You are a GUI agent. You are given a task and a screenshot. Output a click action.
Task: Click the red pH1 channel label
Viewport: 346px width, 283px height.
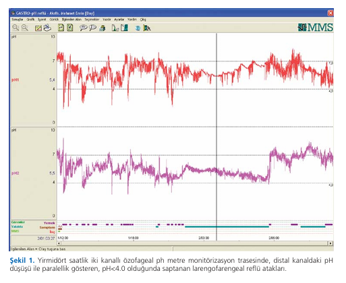[15, 80]
